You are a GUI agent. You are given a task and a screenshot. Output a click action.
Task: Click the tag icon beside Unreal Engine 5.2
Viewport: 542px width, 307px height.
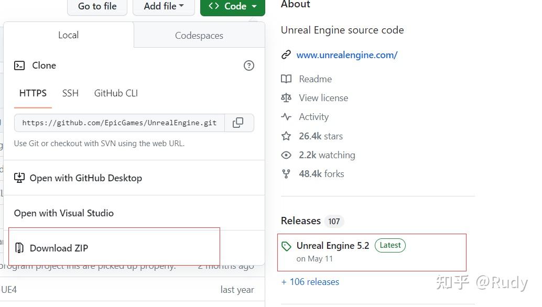(x=286, y=245)
